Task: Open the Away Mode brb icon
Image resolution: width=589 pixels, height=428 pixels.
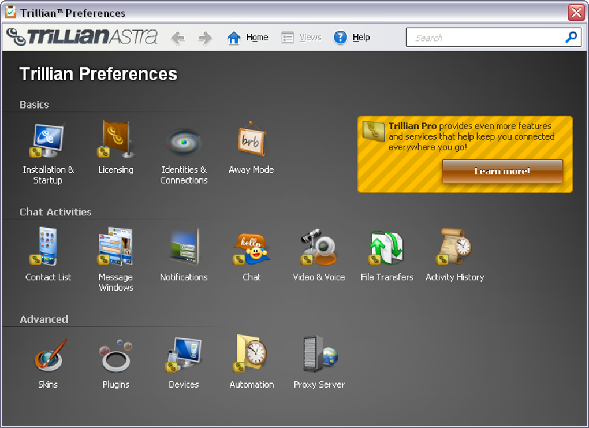Action: pos(252,139)
